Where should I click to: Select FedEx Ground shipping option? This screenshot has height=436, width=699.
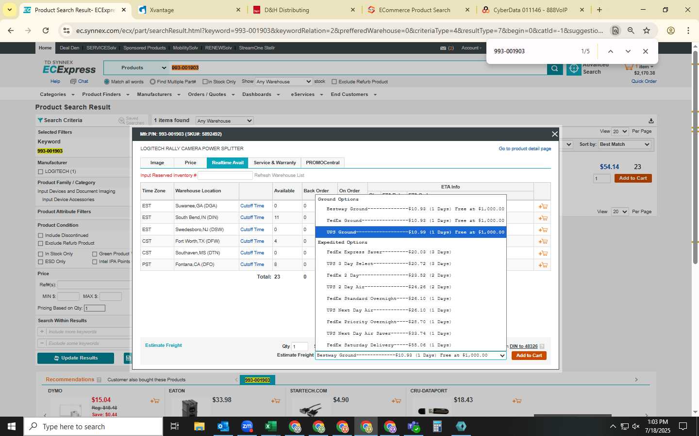pyautogui.click(x=411, y=220)
